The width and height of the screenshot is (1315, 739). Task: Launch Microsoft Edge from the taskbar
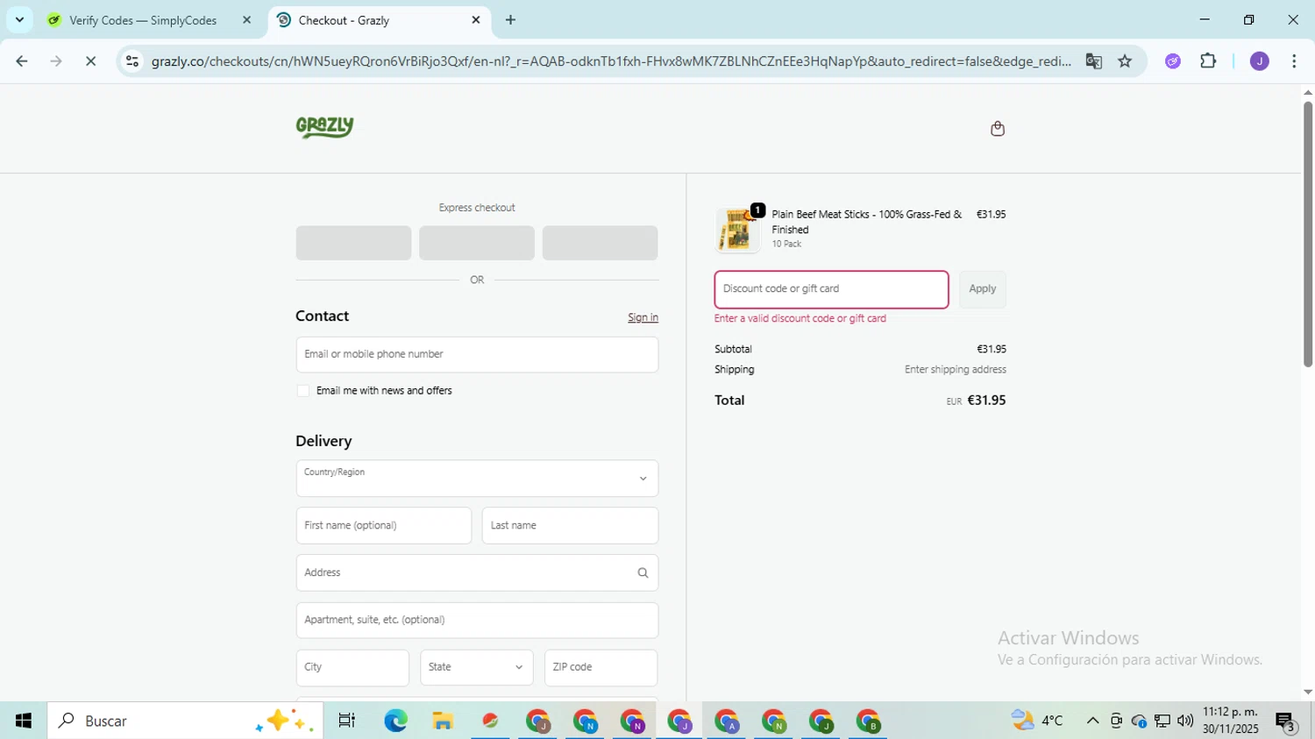point(395,721)
